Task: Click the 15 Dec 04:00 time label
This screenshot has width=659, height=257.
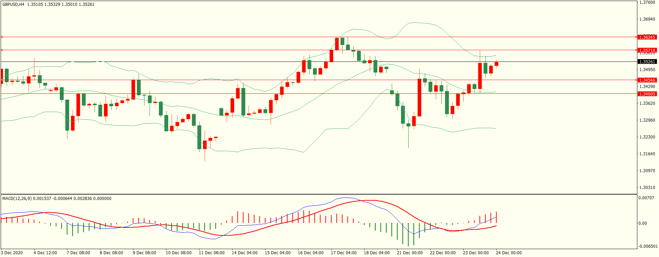Action: pyautogui.click(x=278, y=253)
